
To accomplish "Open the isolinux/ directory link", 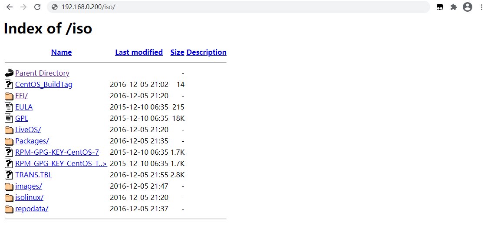I will pyautogui.click(x=29, y=197).
